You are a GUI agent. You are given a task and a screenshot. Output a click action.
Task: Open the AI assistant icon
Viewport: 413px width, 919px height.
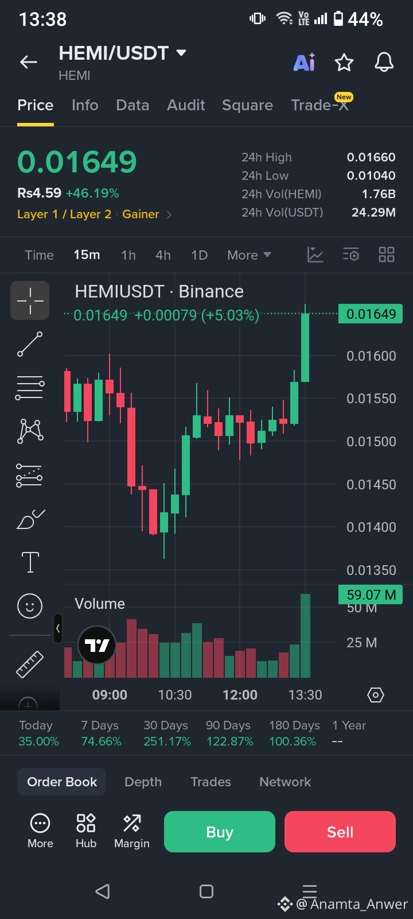point(304,62)
